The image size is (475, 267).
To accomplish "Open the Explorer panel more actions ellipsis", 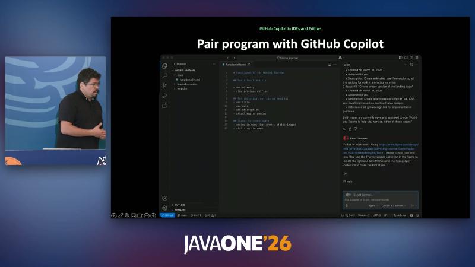I will (x=214, y=64).
